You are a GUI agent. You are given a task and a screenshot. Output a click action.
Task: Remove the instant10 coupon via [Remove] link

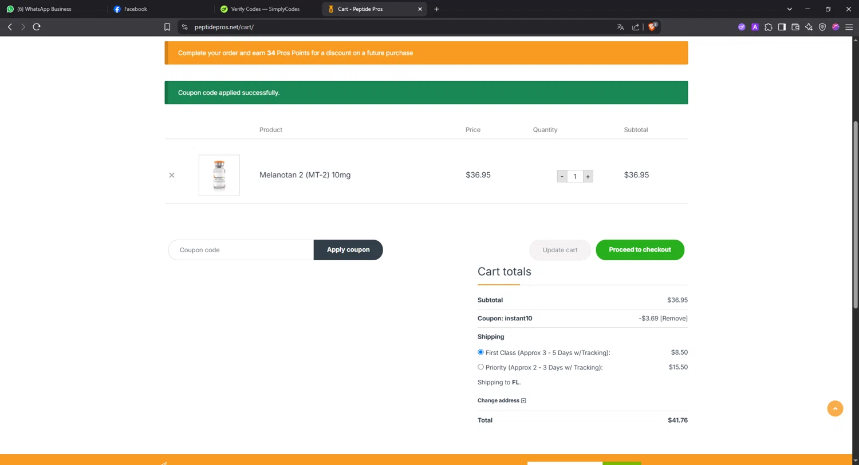point(674,319)
